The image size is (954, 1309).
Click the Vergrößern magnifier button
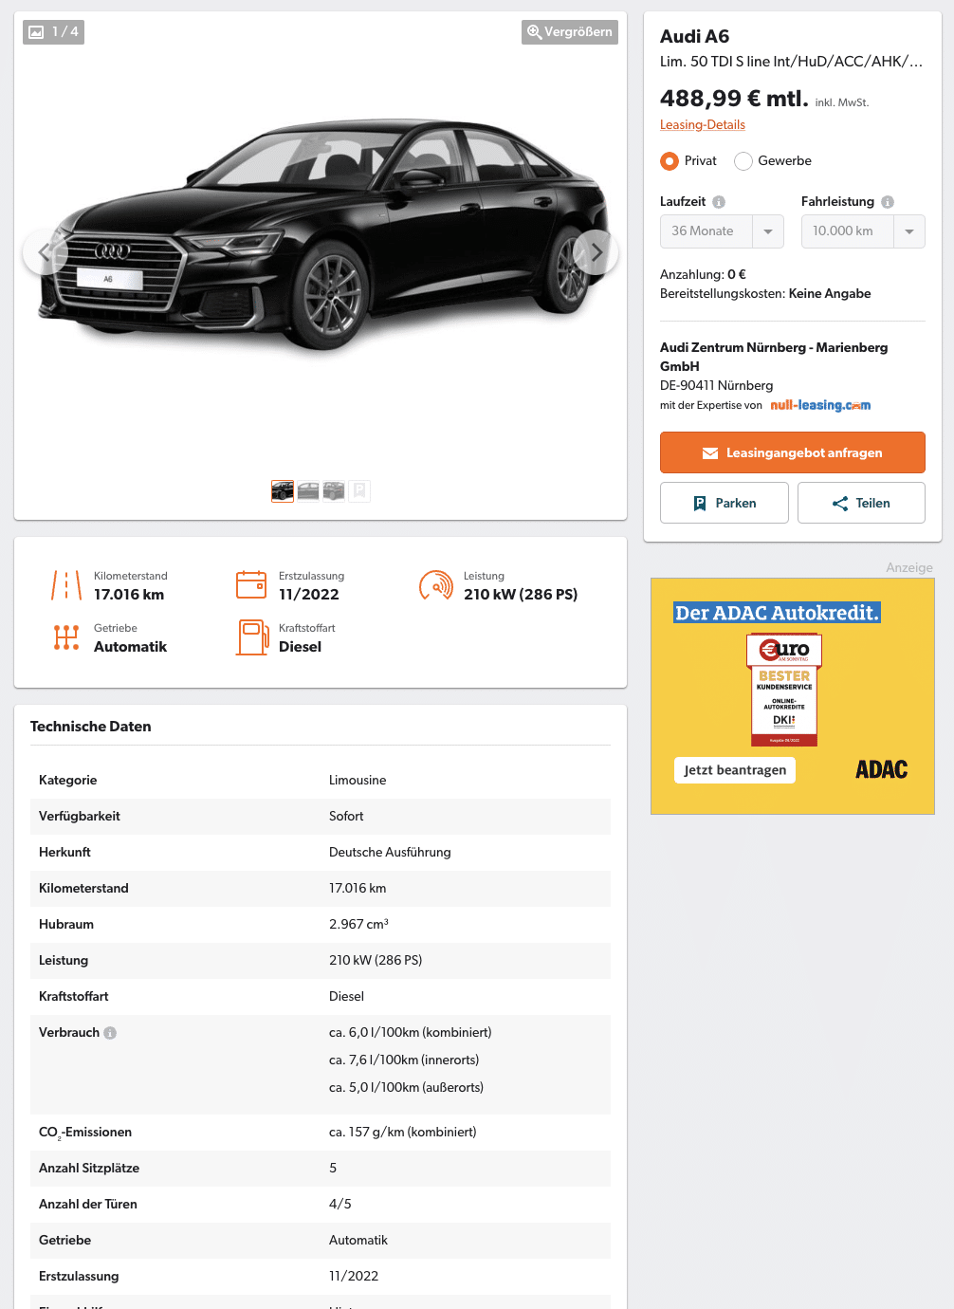(570, 32)
